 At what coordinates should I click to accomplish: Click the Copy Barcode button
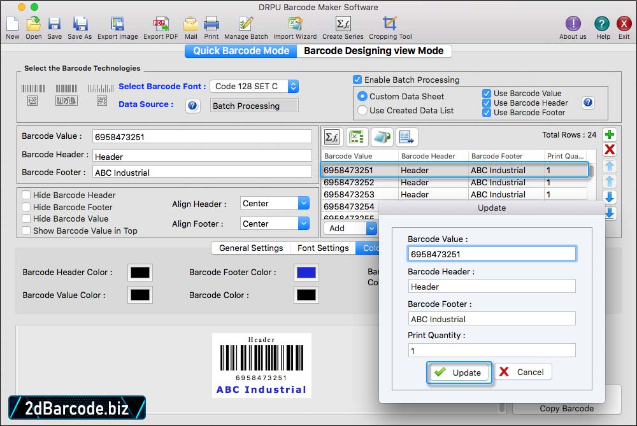click(567, 408)
